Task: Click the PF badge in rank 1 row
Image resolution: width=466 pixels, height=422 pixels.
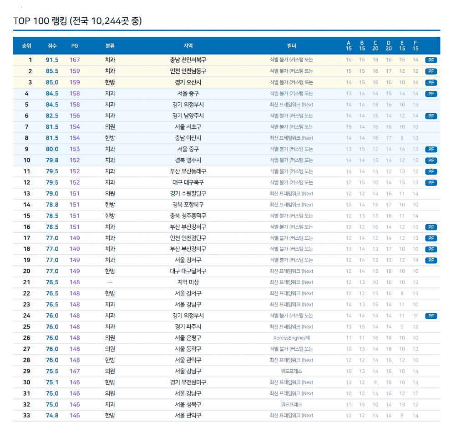Action: 431,60
